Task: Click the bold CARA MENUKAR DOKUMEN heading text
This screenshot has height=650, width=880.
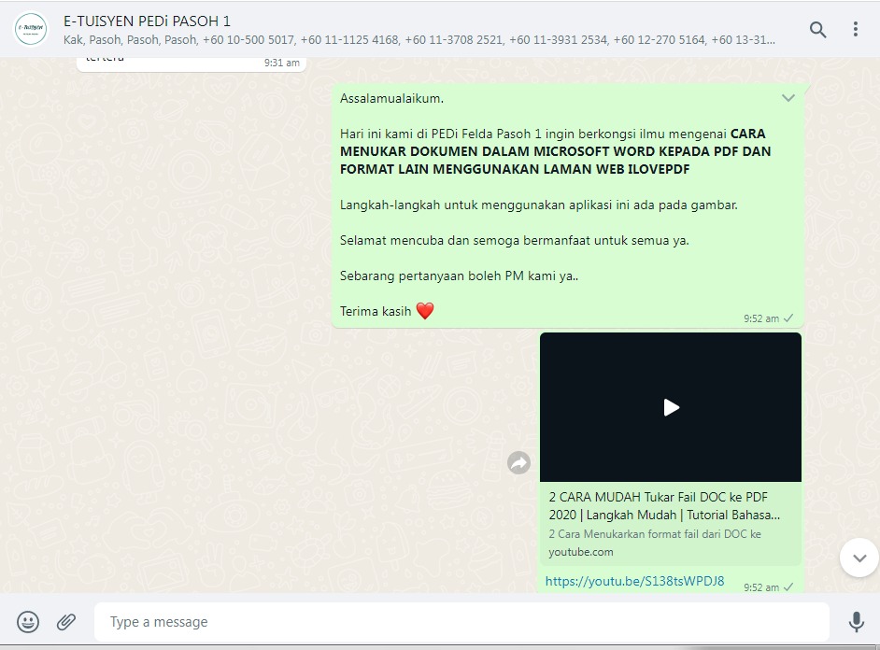Action: (555, 151)
